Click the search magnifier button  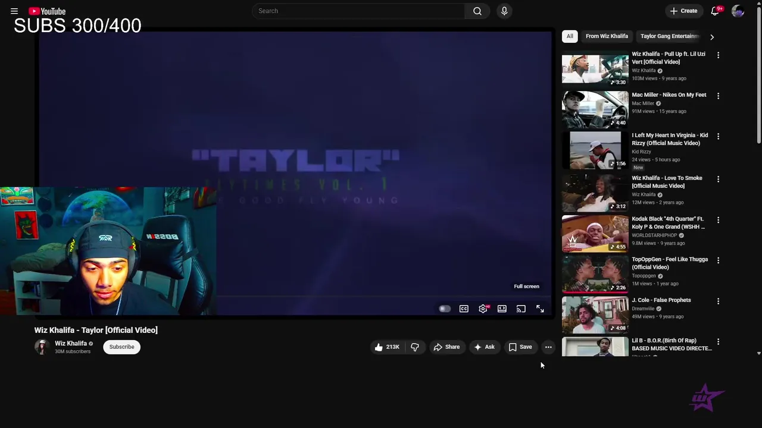(477, 11)
